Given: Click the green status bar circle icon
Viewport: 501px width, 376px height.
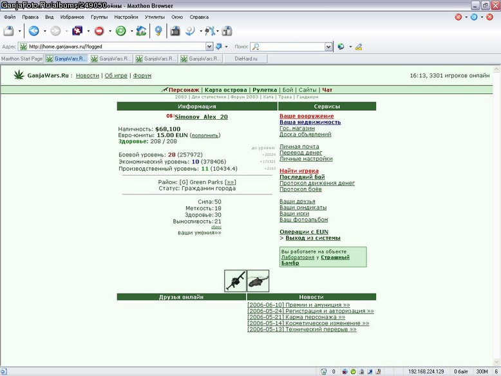Looking at the screenshot, I should 353,371.
